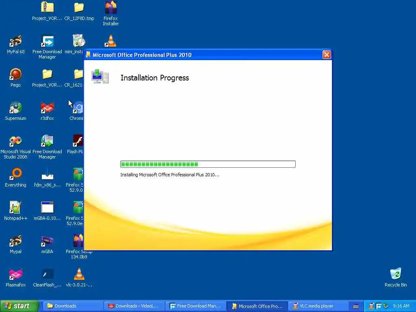
Task: Select the Project_VOR yellow folder icon
Action: (x=47, y=74)
